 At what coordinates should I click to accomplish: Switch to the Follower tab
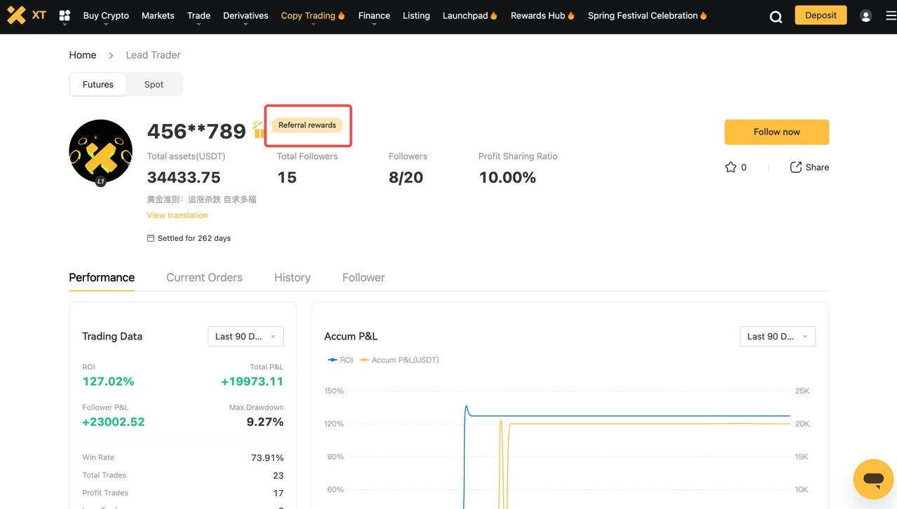363,278
